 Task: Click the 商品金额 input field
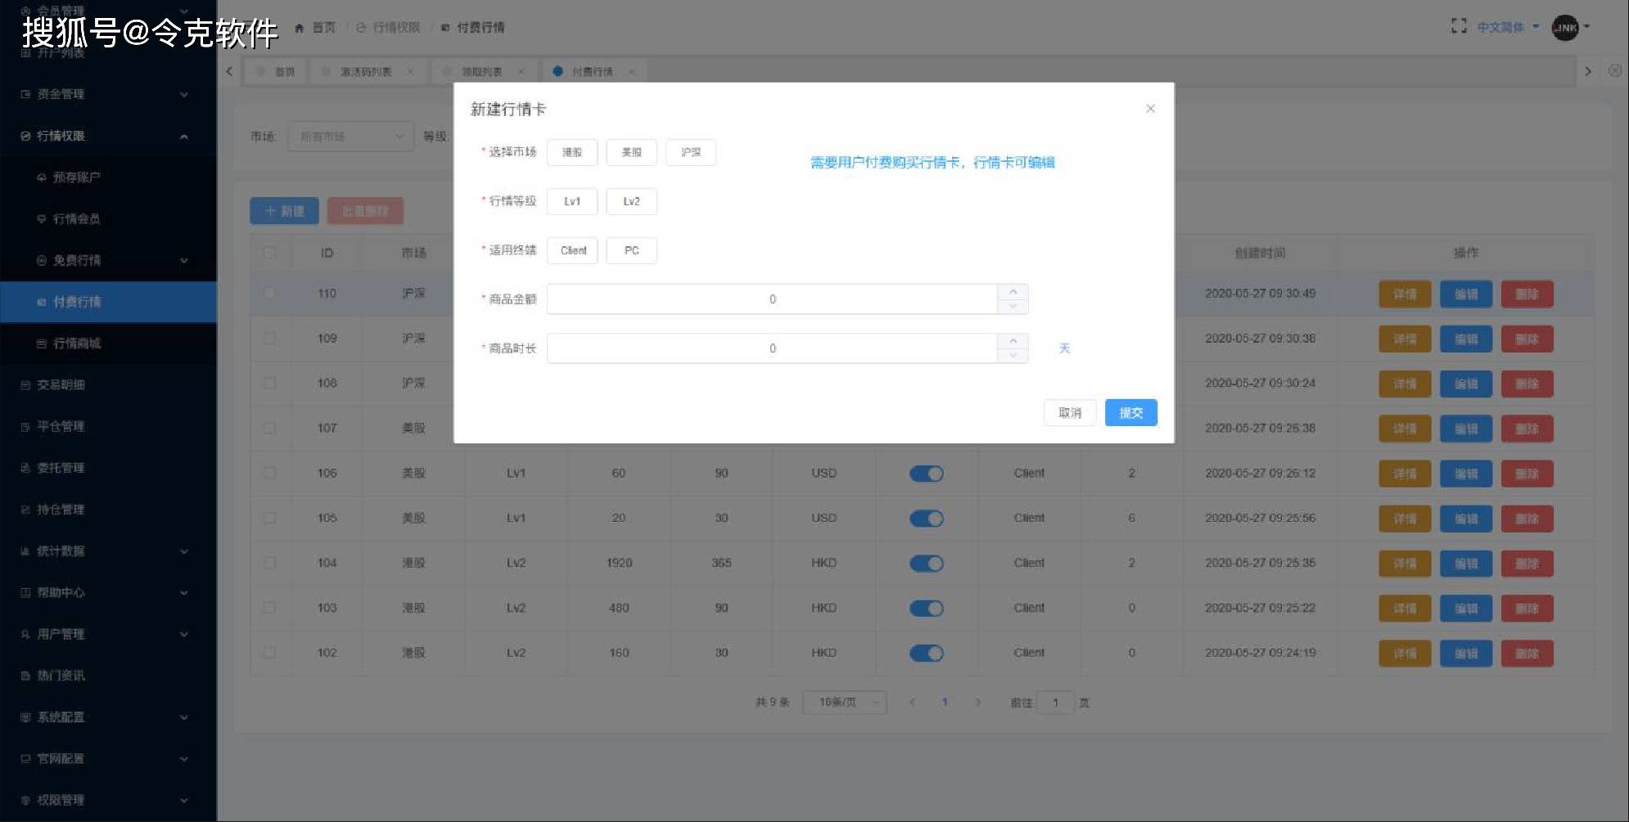pos(772,299)
